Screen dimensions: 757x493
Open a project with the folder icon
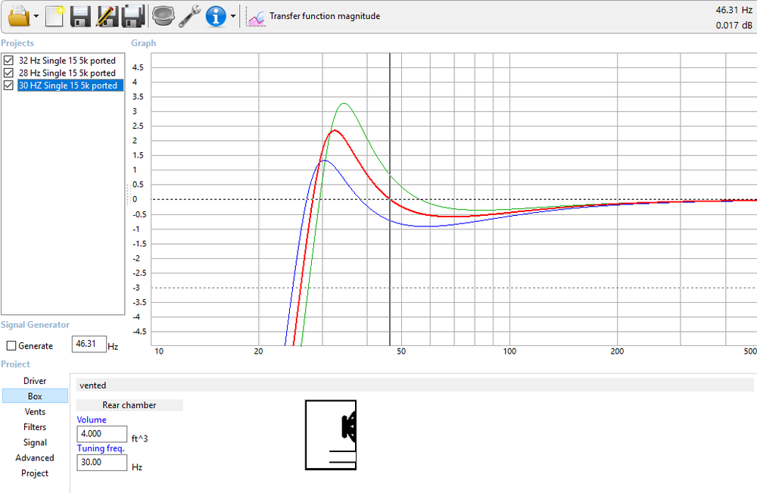pos(20,16)
